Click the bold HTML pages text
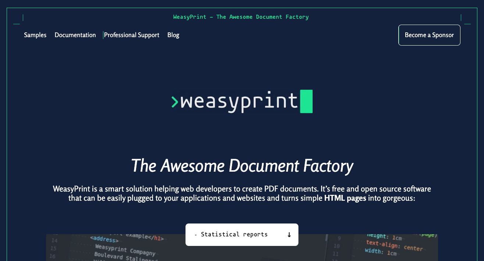484x261 pixels. point(345,198)
